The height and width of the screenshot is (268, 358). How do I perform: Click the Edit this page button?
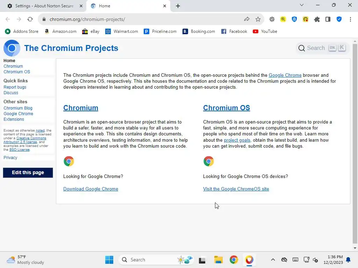(x=28, y=172)
